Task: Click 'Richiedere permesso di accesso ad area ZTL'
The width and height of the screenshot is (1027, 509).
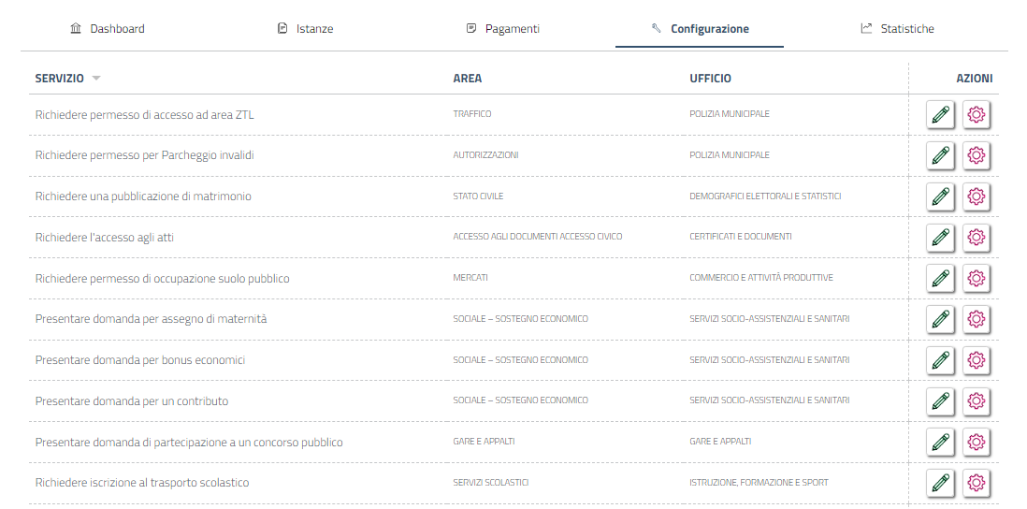Action: click(x=144, y=115)
